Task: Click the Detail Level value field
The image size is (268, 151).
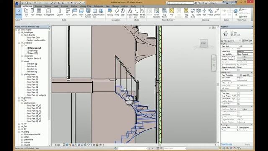Action: (x=245, y=52)
